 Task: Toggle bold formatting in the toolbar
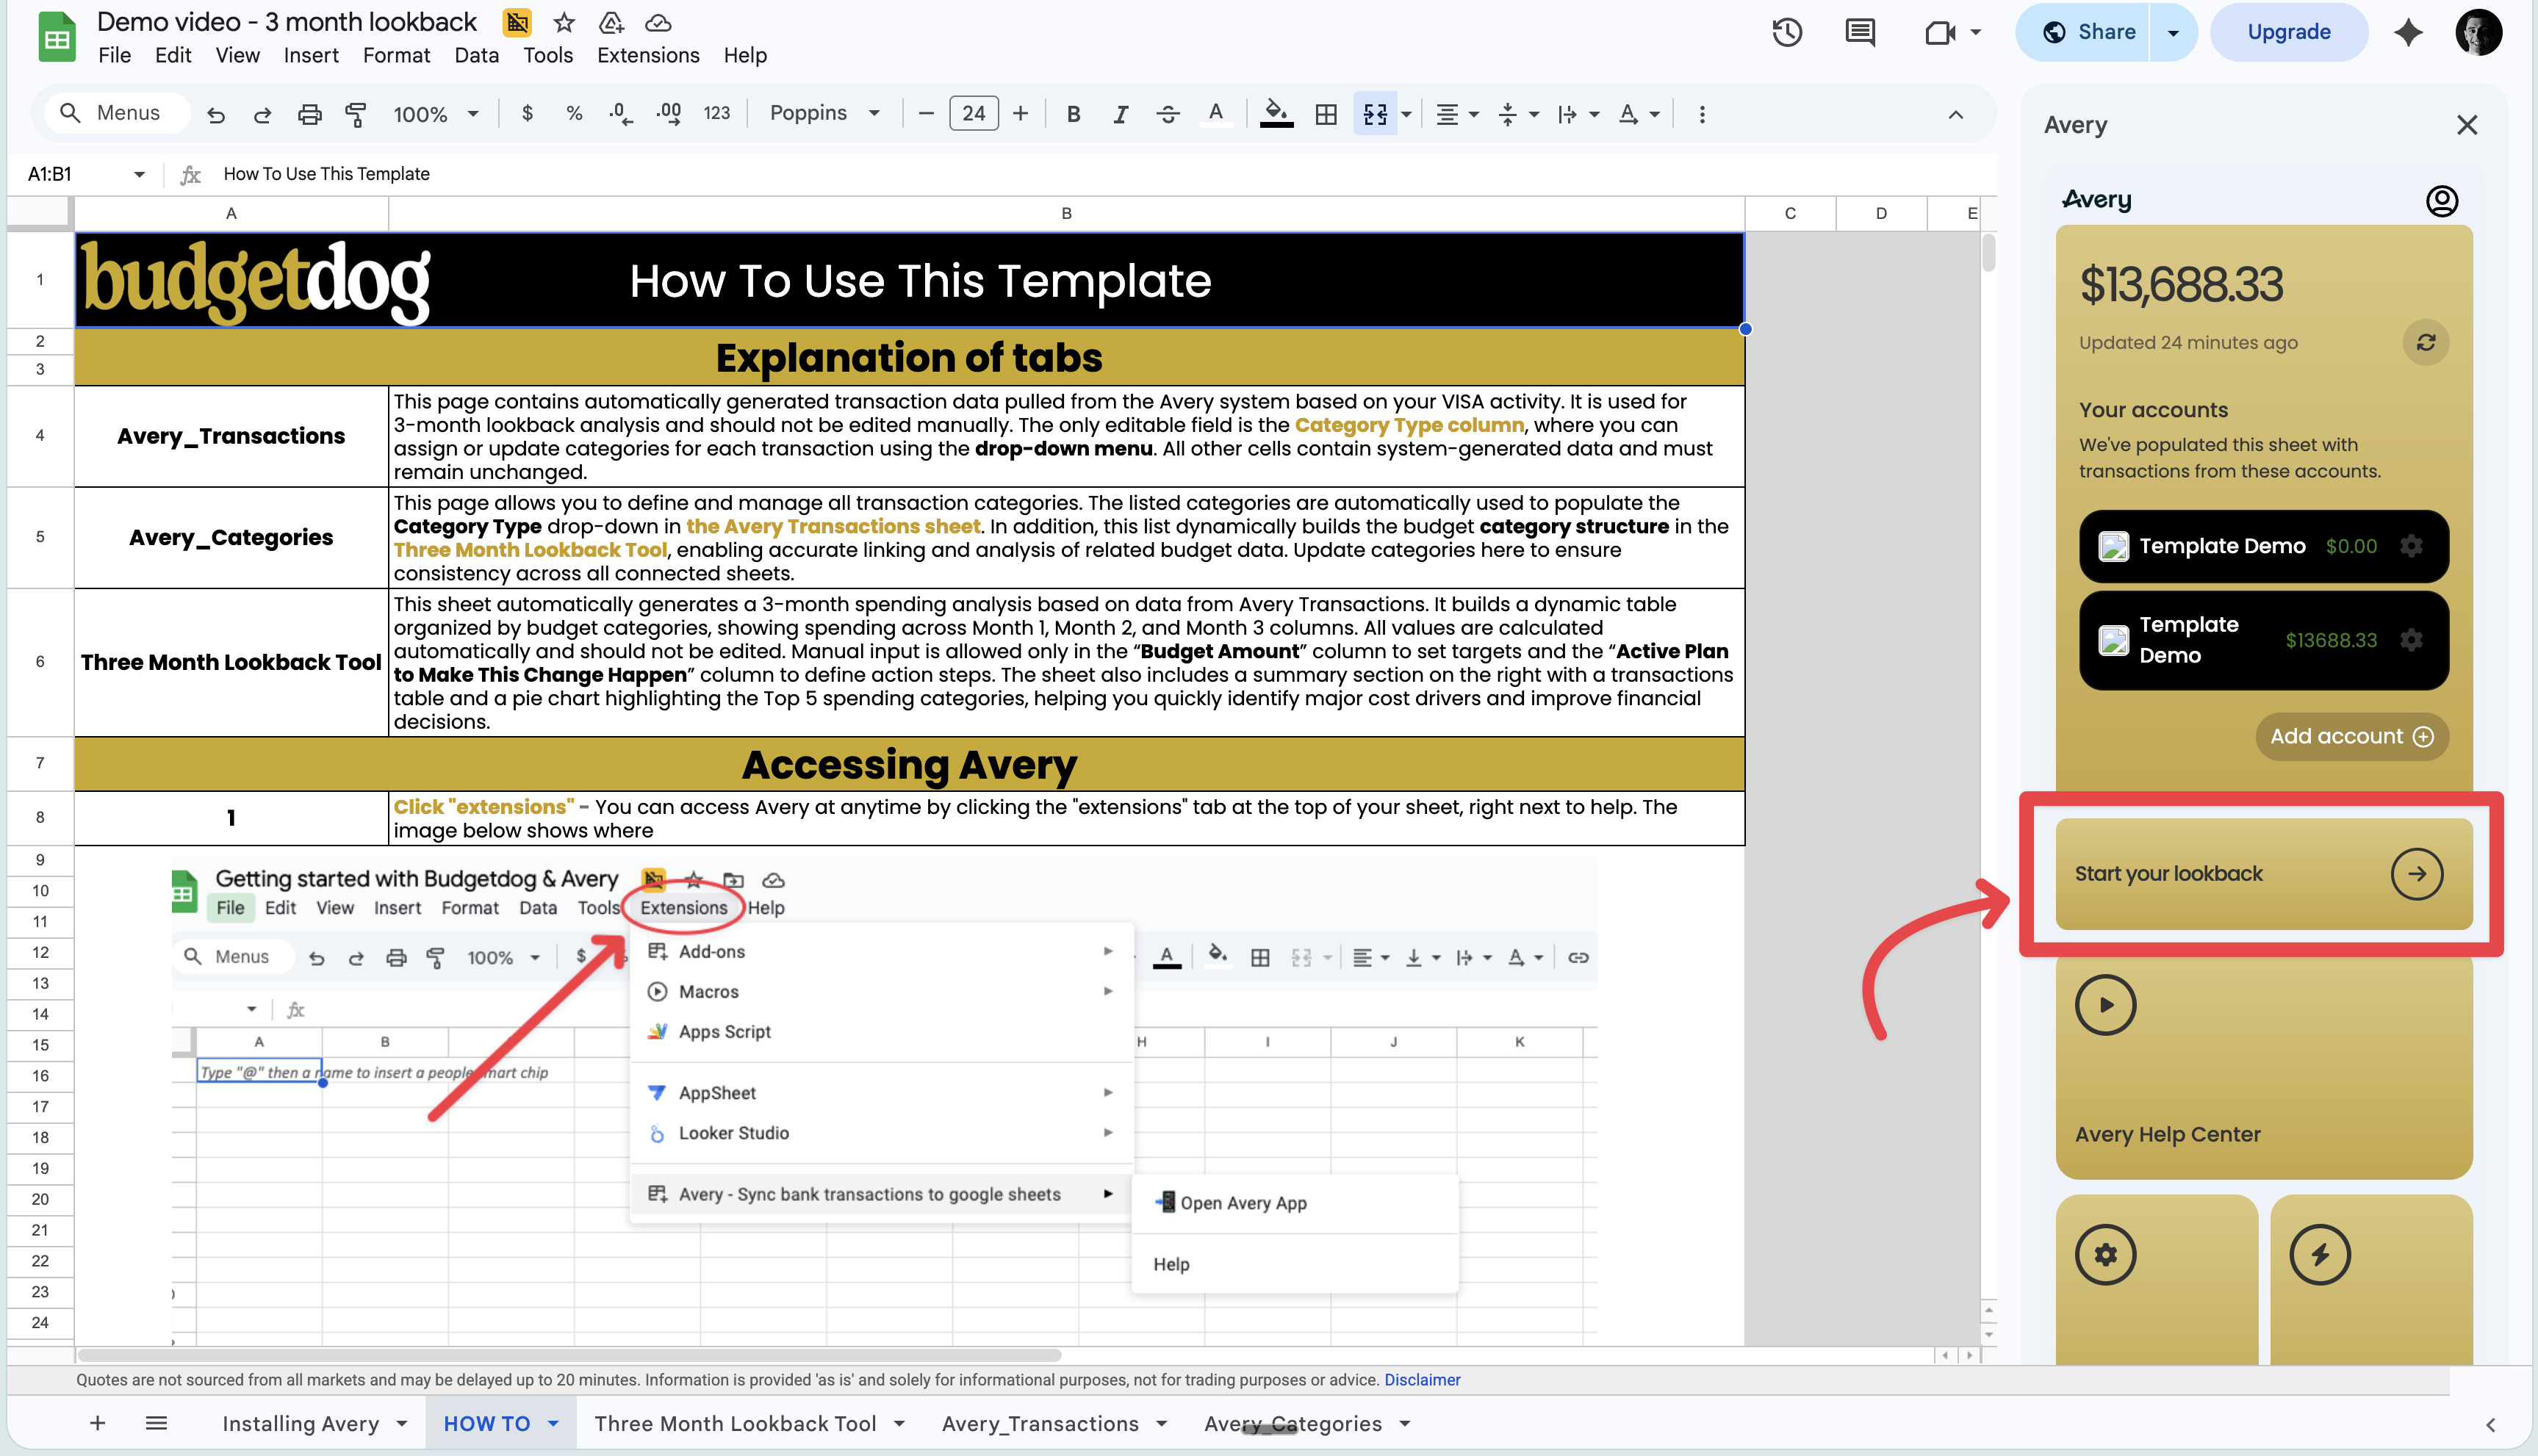(1073, 113)
